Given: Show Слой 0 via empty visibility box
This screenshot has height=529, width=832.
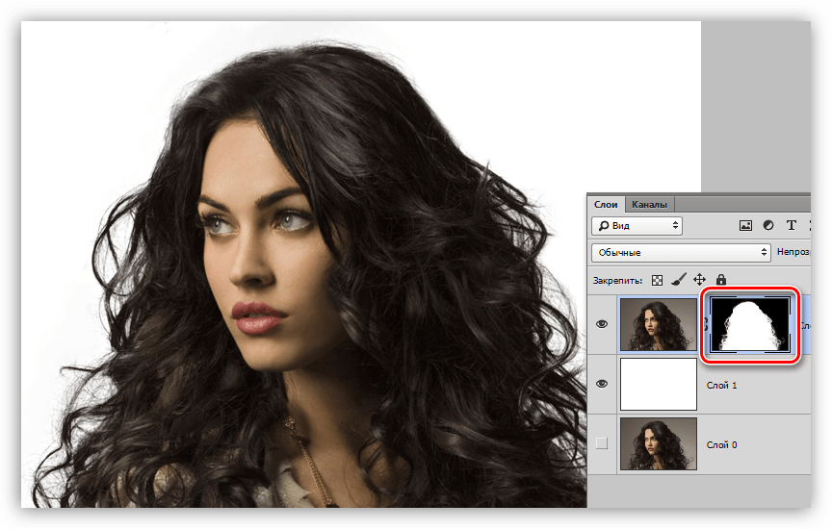Looking at the screenshot, I should click(x=601, y=443).
